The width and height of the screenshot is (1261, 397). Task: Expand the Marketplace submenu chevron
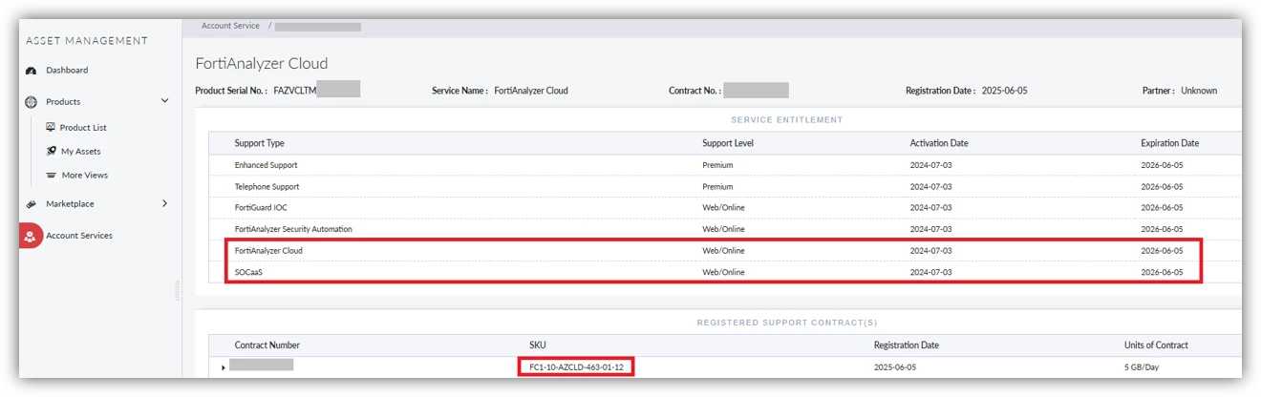point(164,203)
